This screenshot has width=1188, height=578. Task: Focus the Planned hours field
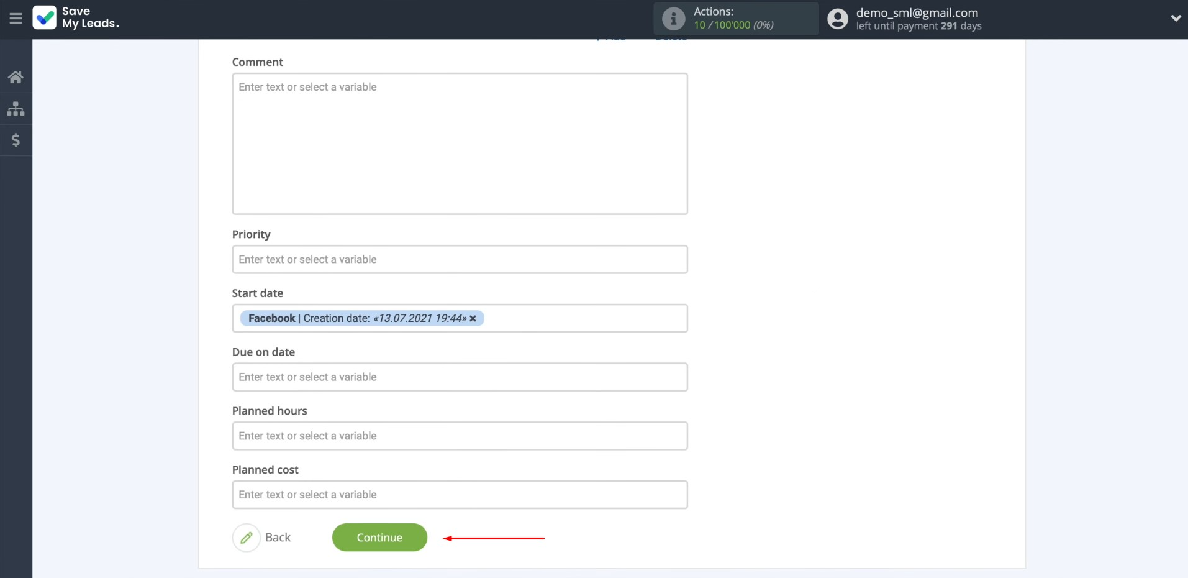click(x=460, y=436)
